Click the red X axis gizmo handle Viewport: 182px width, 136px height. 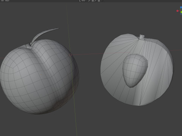[177, 11]
